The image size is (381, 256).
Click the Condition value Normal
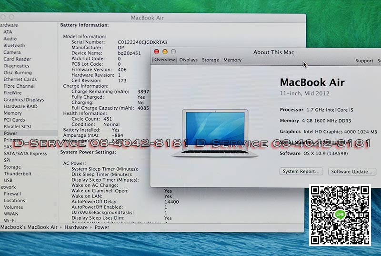tap(111, 124)
